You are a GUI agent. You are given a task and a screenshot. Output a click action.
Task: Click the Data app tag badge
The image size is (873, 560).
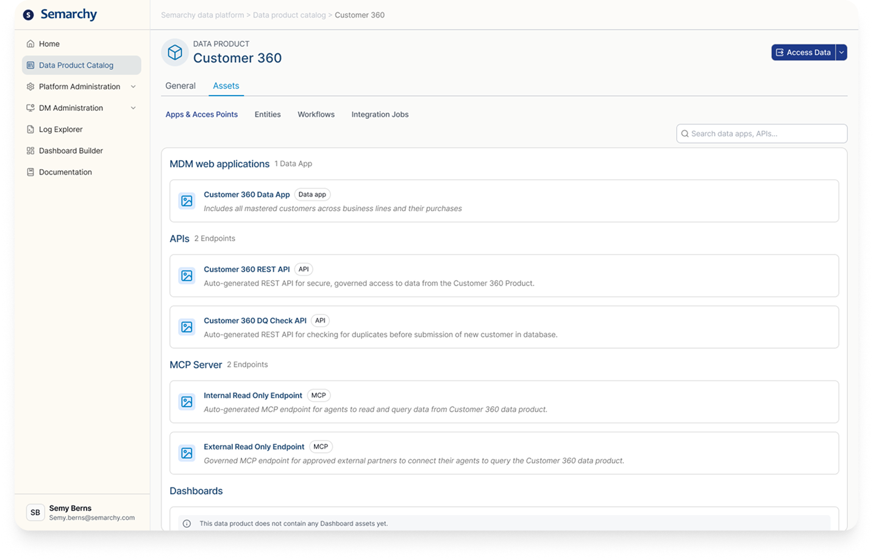[312, 195]
